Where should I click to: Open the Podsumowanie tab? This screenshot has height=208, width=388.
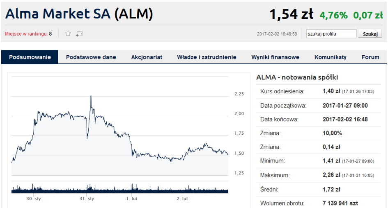coord(30,57)
